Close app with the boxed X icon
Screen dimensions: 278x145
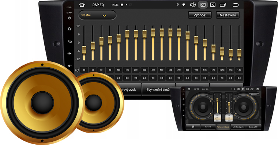coord(213,5)
